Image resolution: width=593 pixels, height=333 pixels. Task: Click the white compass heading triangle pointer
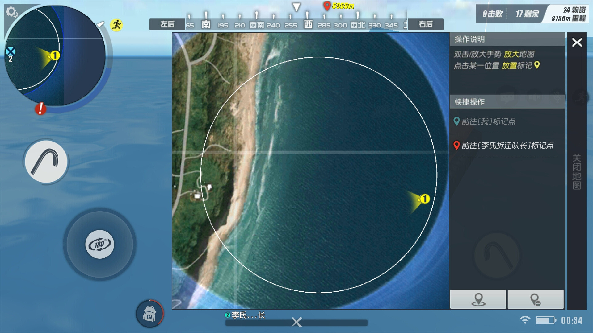pos(296,7)
